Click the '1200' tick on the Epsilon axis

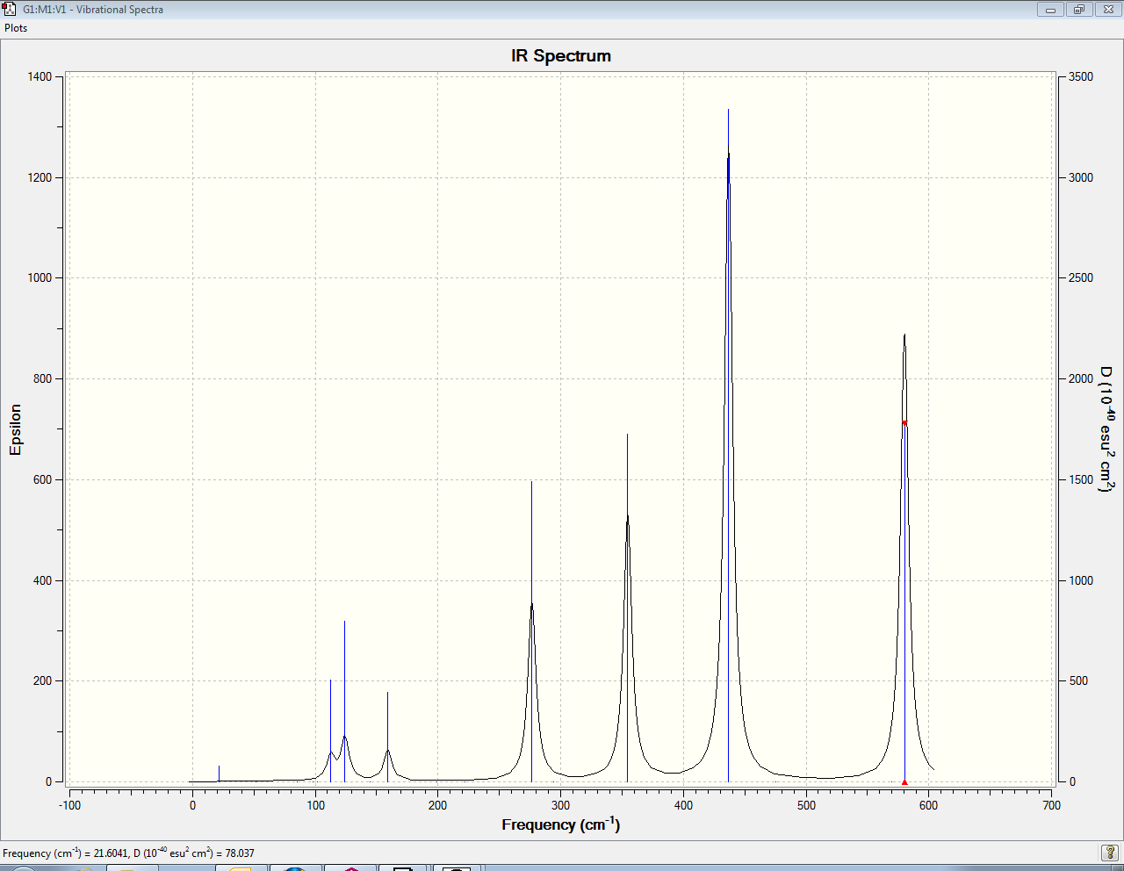[40, 177]
